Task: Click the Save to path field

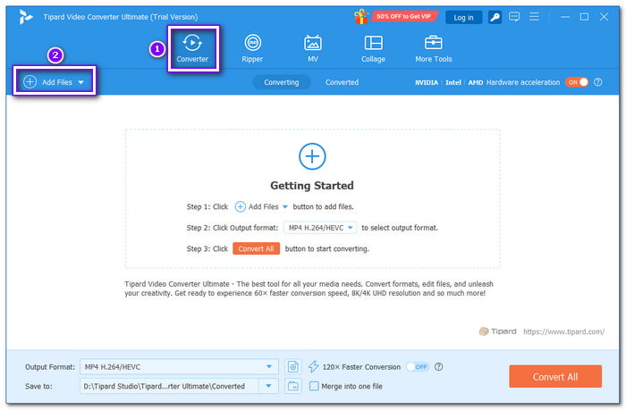Action: click(x=169, y=386)
